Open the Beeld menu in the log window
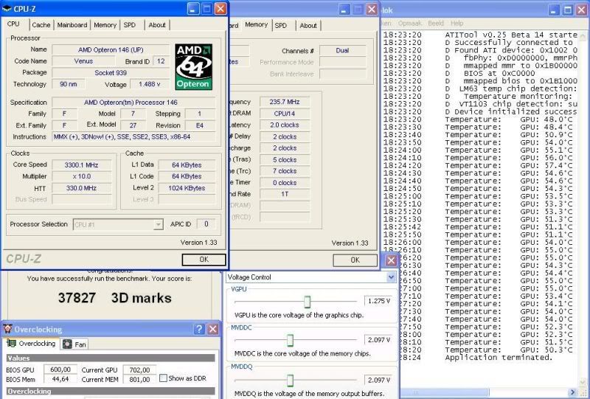This screenshot has width=590, height=399. [436, 24]
